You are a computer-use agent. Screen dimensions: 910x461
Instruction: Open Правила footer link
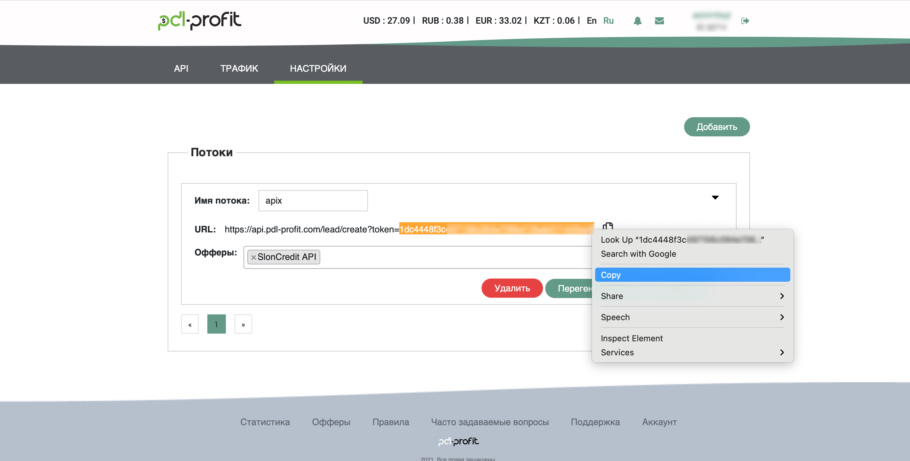click(x=391, y=422)
